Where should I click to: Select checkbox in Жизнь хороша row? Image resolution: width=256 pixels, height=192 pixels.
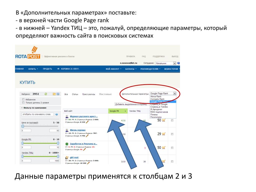point(172,134)
